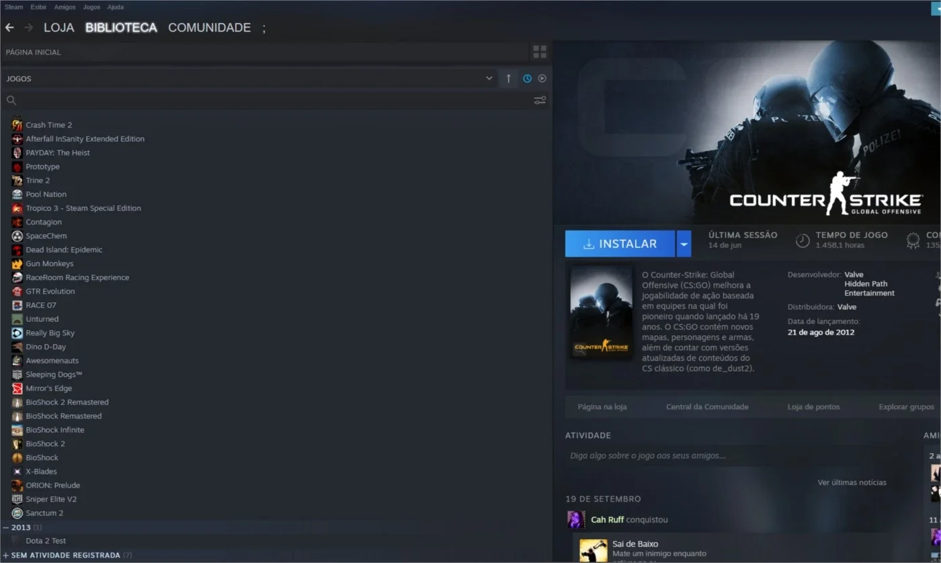Click the Really Big Sky icon
941x563 pixels.
point(17,333)
